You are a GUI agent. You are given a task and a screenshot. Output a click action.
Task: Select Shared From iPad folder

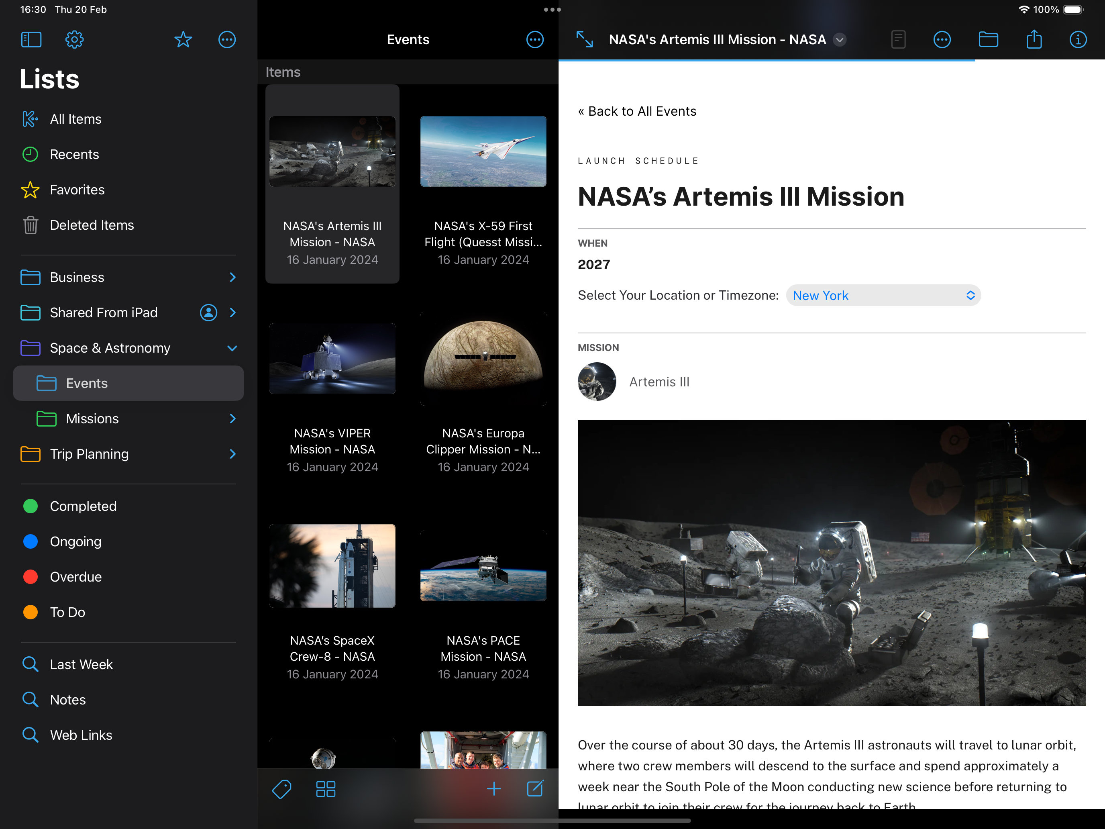click(x=128, y=312)
